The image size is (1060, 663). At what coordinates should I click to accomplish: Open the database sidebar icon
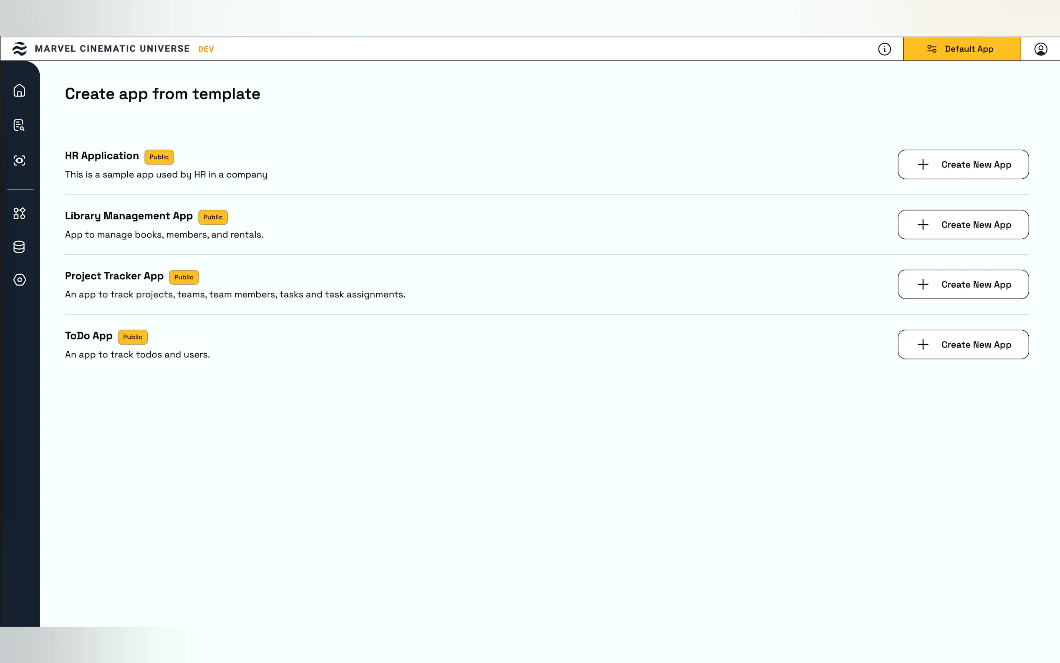coord(19,247)
